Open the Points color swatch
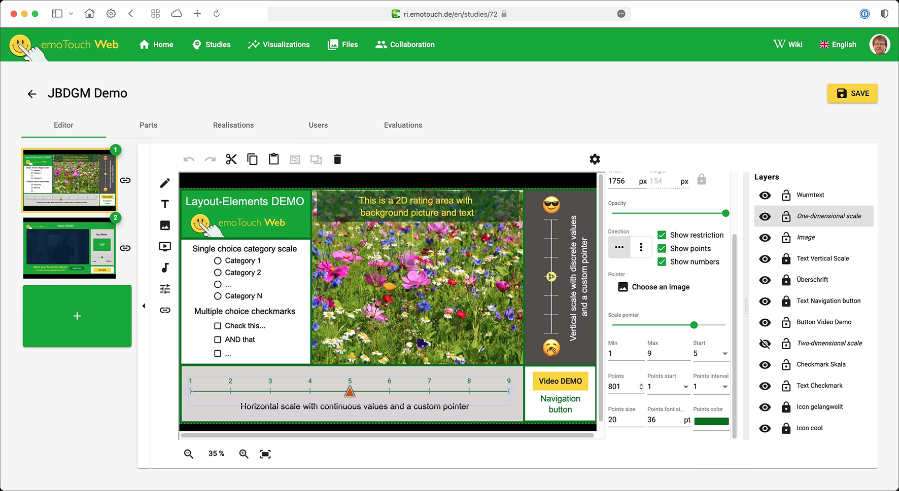This screenshot has height=491, width=899. click(x=711, y=421)
